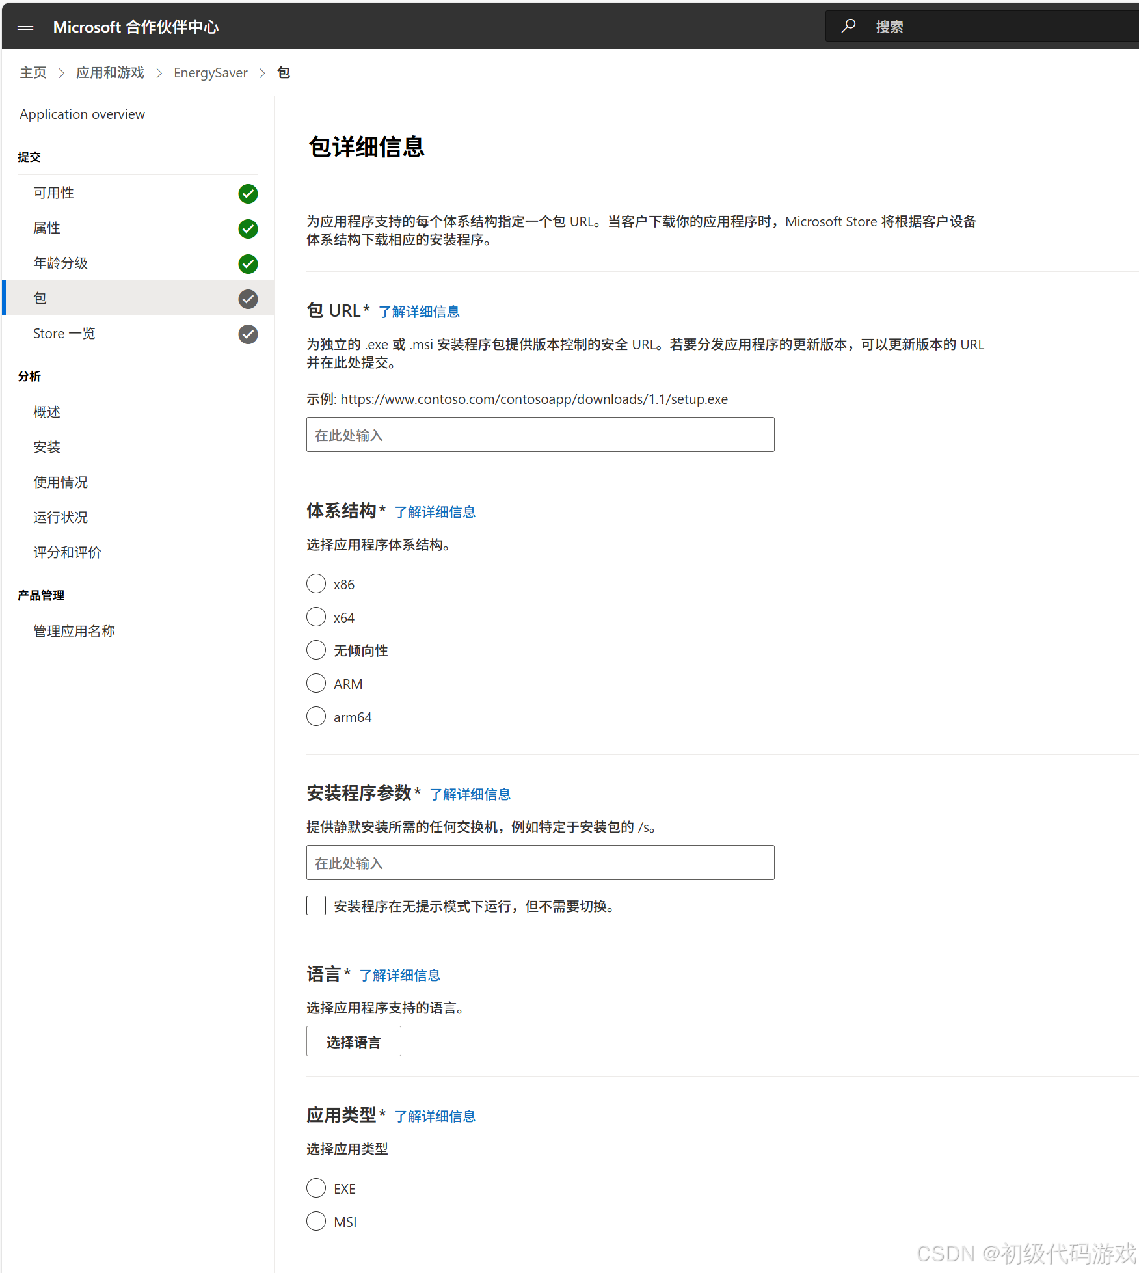Select the x64 architecture option
The height and width of the screenshot is (1273, 1139).
tap(316, 617)
